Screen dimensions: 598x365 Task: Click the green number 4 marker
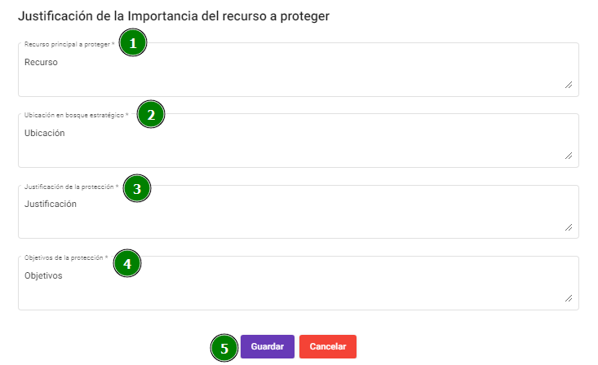[127, 263]
